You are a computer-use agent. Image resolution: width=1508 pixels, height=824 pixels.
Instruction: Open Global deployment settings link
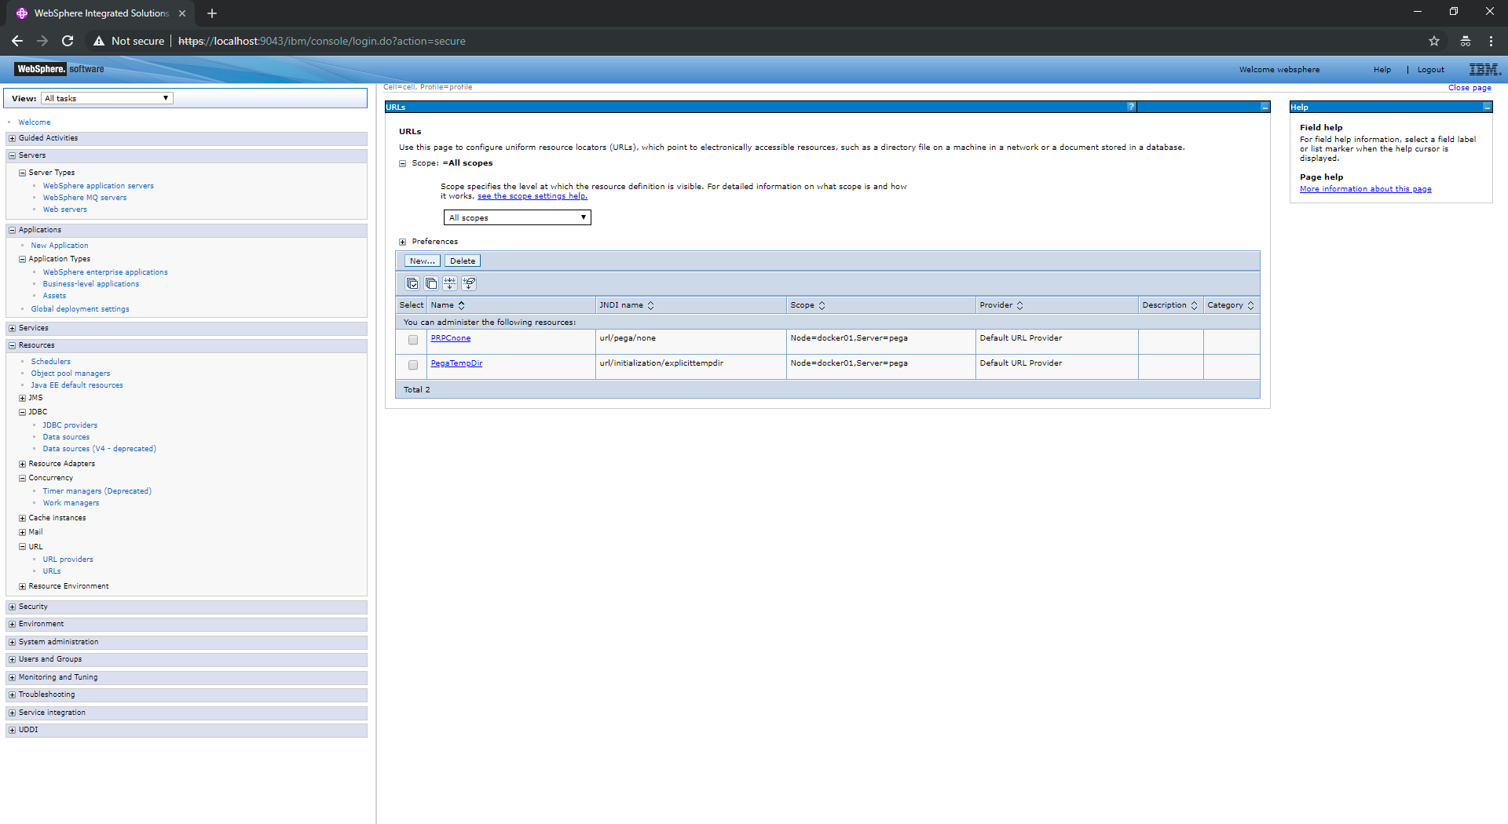80,309
